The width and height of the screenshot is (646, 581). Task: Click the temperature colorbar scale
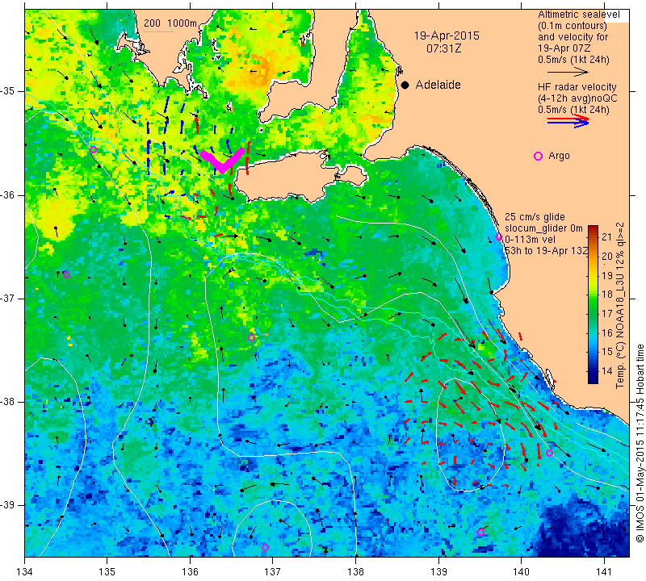593,304
